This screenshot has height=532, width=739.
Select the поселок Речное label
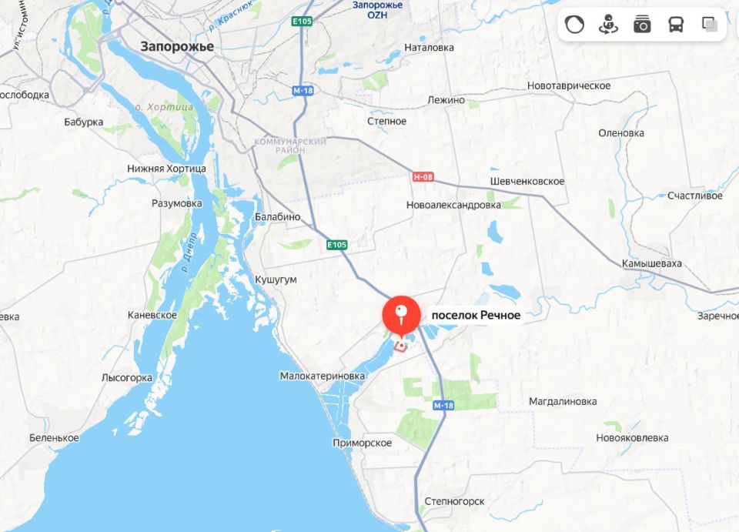tap(476, 315)
